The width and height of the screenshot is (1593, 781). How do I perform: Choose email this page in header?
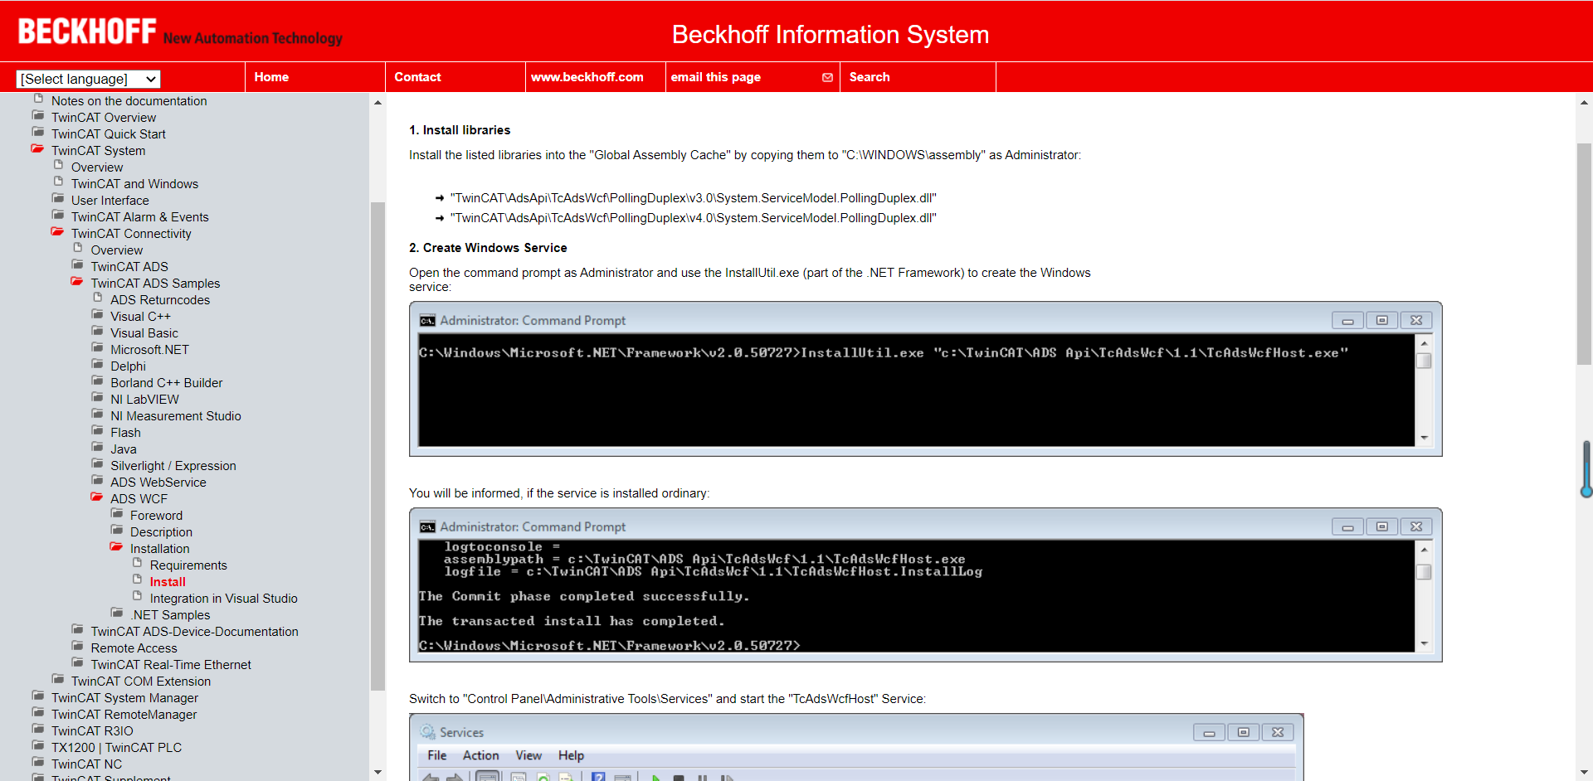(x=716, y=77)
